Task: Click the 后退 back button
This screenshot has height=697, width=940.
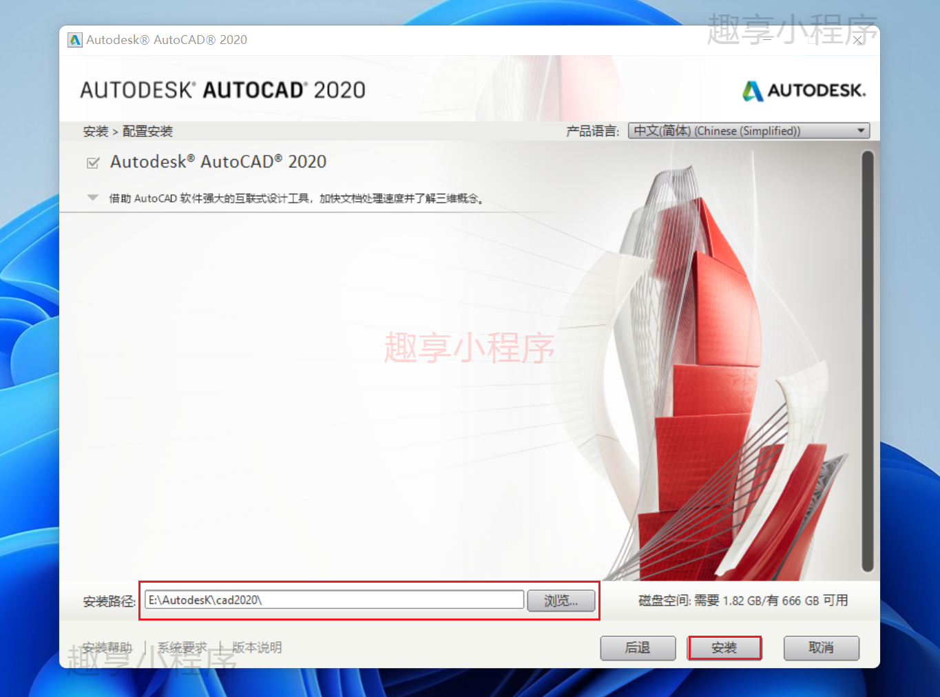Action: click(x=638, y=648)
